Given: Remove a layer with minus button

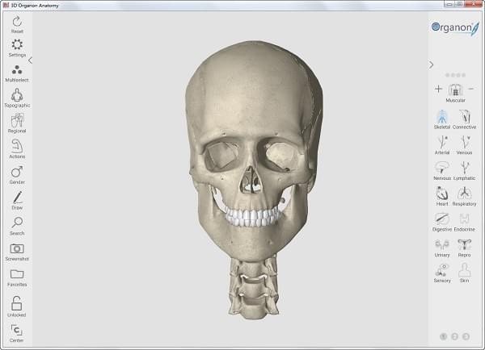Looking at the screenshot, I should point(470,89).
